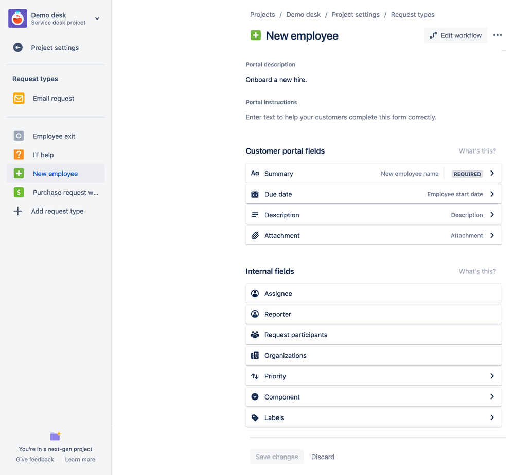Image resolution: width=514 pixels, height=475 pixels.
Task: Click the Edit workflow button
Action: 455,35
